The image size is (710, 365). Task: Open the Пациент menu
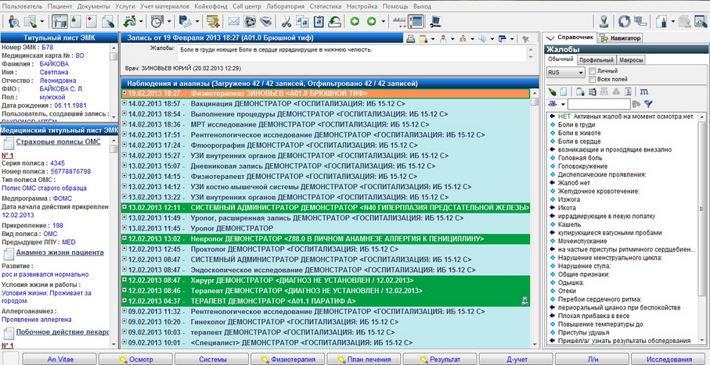click(59, 6)
